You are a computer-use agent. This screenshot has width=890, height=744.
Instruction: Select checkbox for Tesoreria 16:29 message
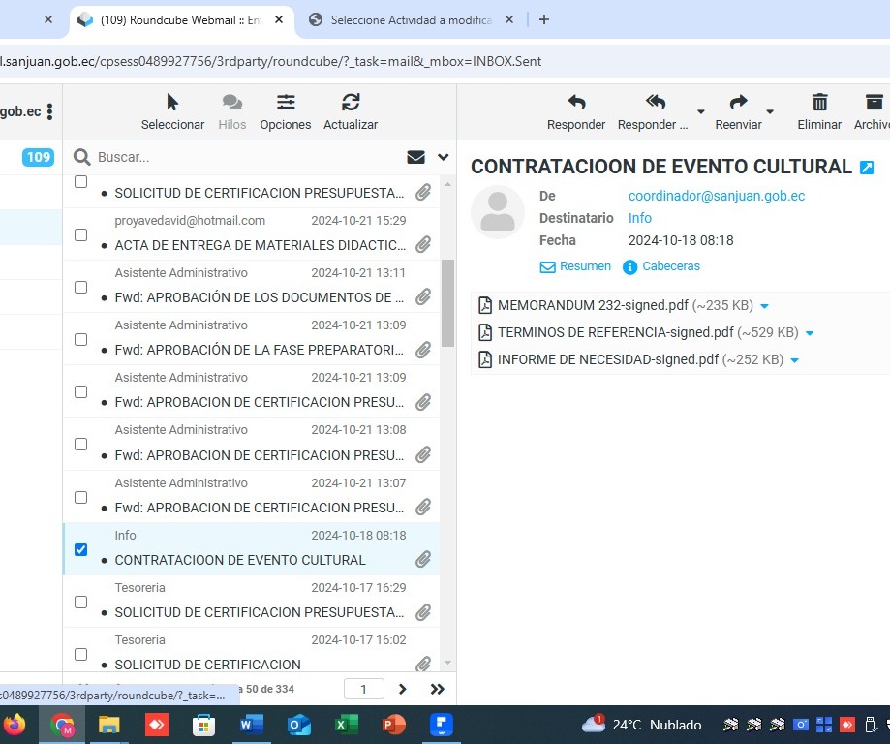pos(80,602)
